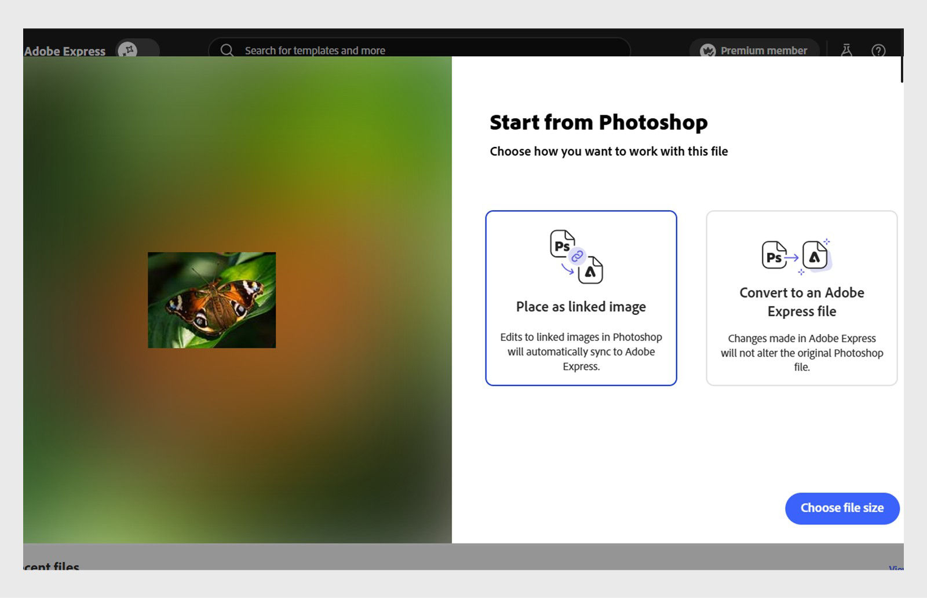Screen dimensions: 927x598
Task: Select the "Place as linked image" option card
Action: (x=581, y=298)
